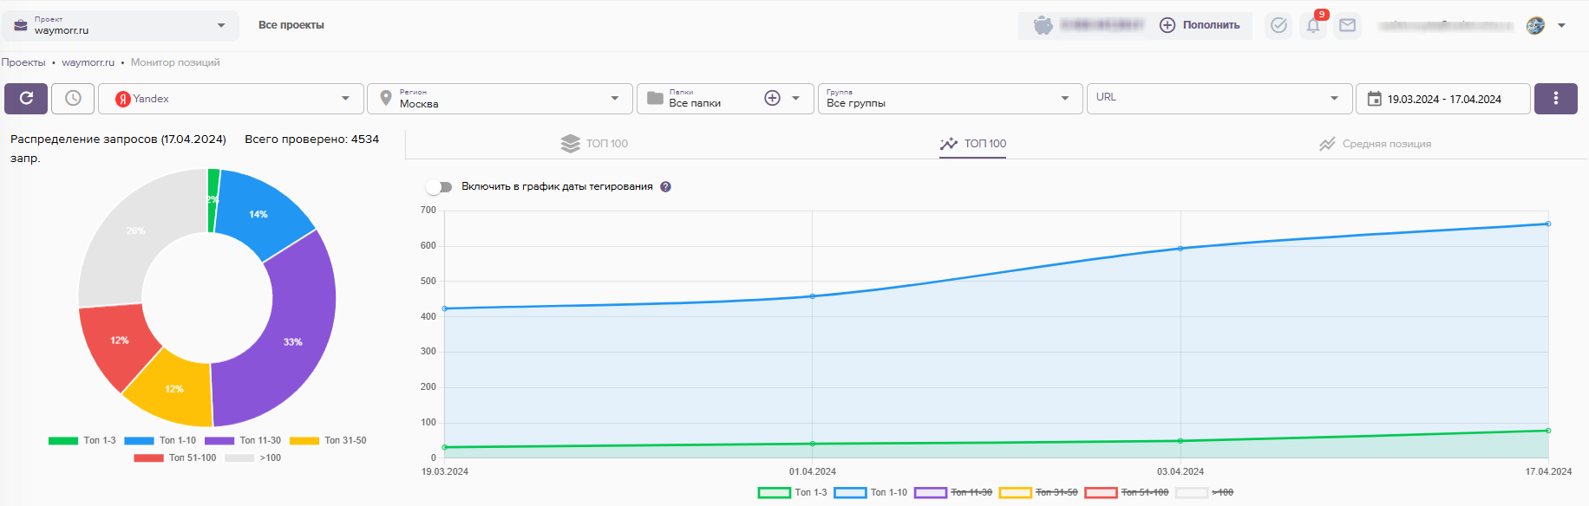The image size is (1589, 506).
Task: Open the messages envelope icon
Action: pos(1347,26)
